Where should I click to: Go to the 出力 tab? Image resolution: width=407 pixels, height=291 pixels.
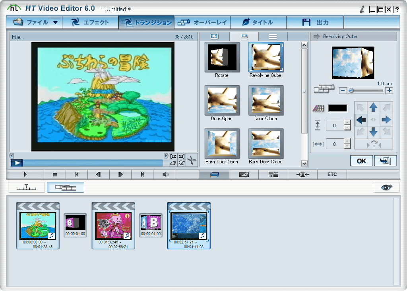pos(315,22)
